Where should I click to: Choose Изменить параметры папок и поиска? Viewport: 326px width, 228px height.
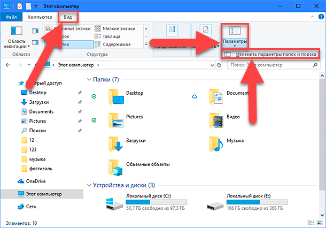pyautogui.click(x=270, y=55)
